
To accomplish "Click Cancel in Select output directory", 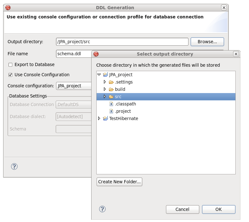I will point(182,209).
